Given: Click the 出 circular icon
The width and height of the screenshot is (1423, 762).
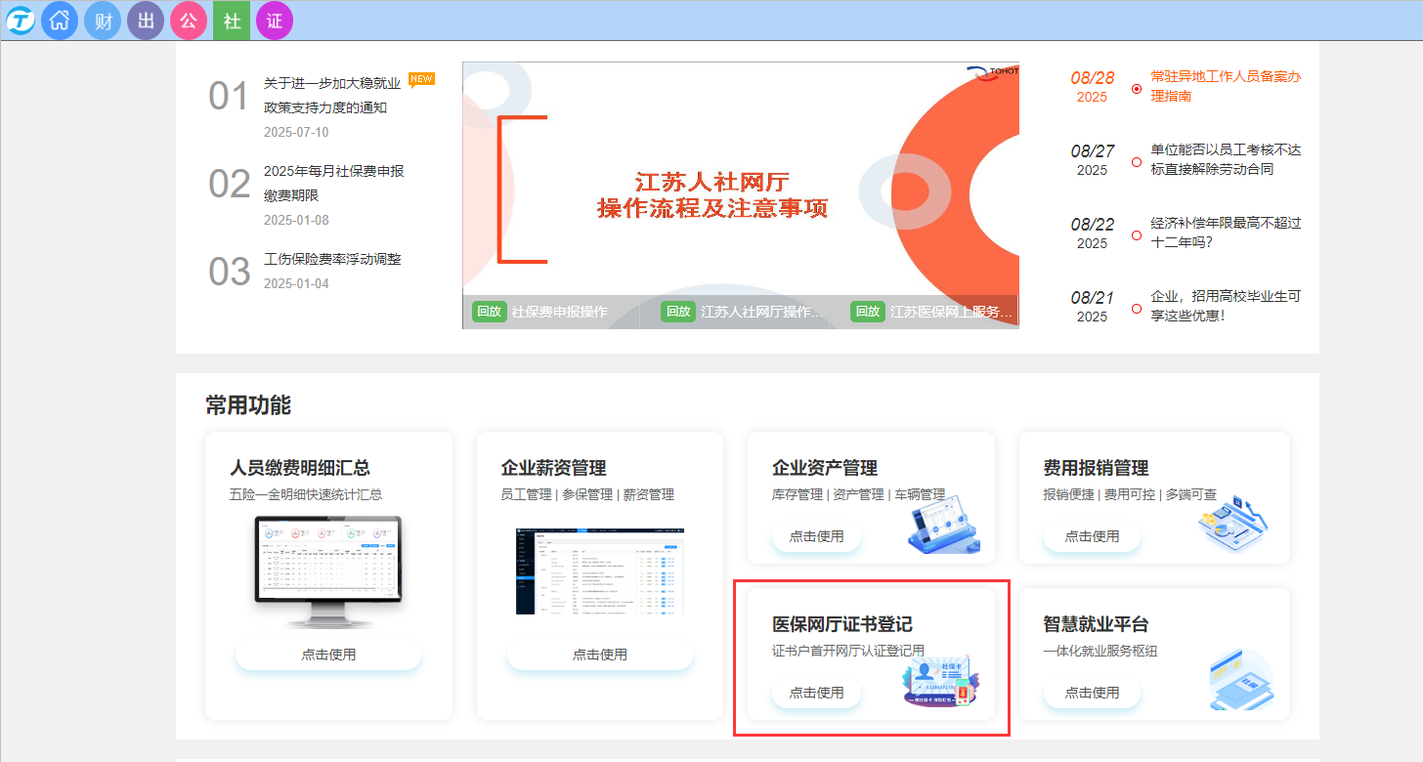Looking at the screenshot, I should click(146, 21).
